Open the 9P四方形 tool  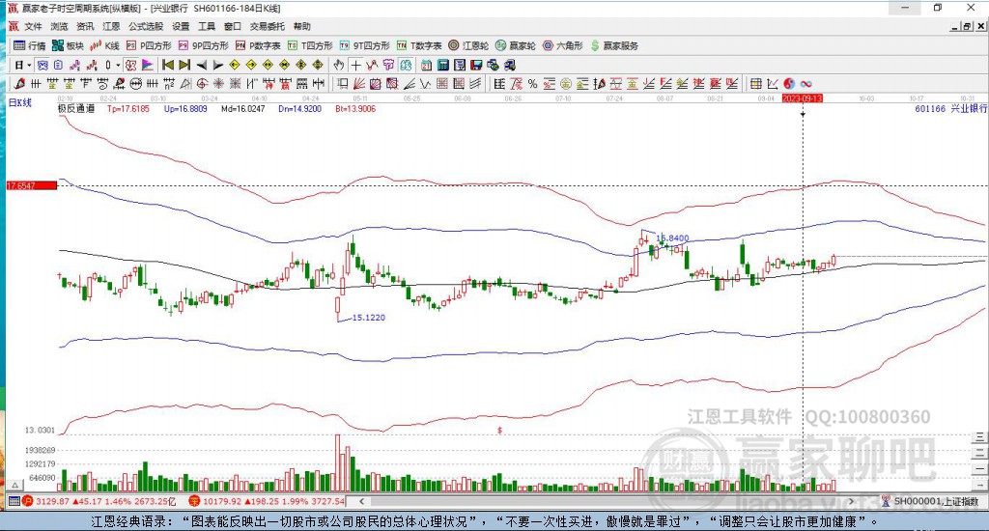(x=203, y=45)
